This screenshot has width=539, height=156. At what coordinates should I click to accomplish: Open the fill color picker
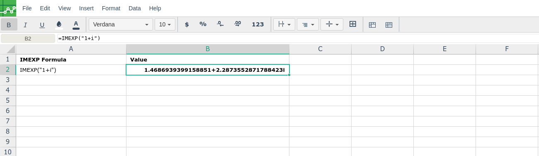click(x=59, y=24)
